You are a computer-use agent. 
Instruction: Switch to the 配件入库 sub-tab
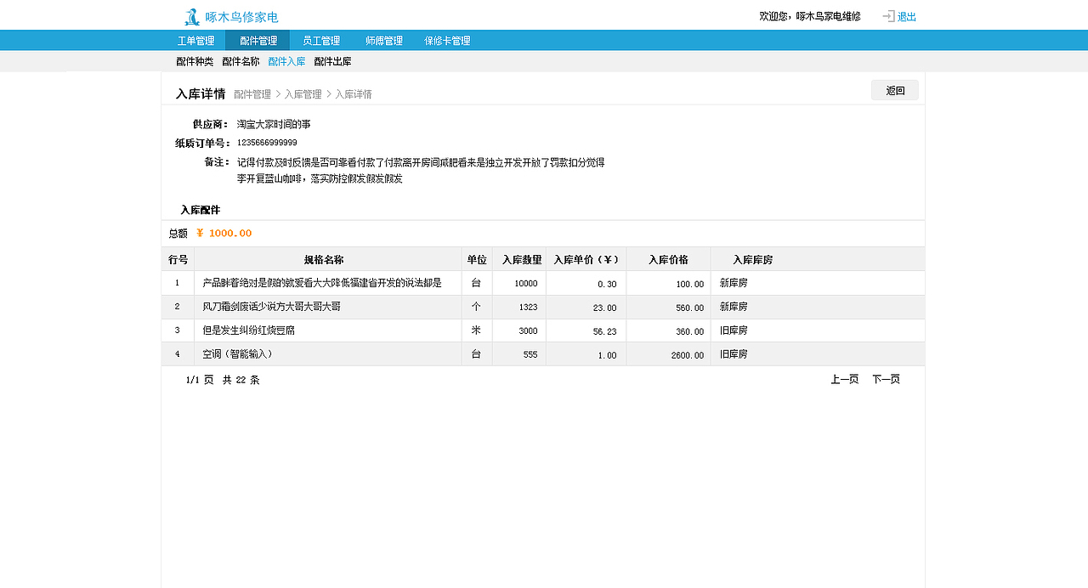(x=286, y=61)
